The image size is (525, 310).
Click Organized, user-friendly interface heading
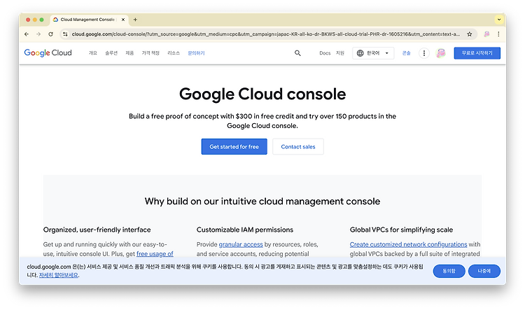[x=97, y=230]
